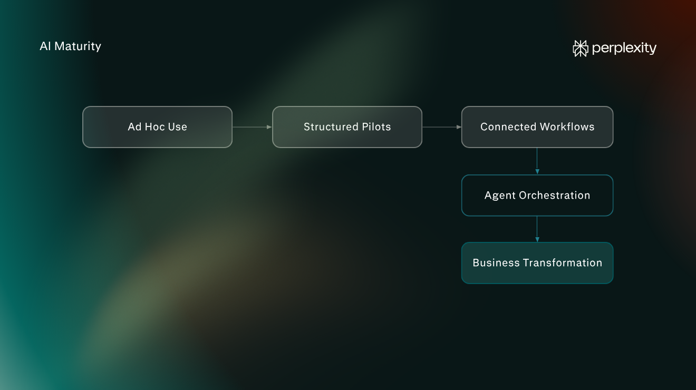Viewport: 696px width, 390px height.
Task: Select the Ad Hoc Use box
Action: pos(157,127)
